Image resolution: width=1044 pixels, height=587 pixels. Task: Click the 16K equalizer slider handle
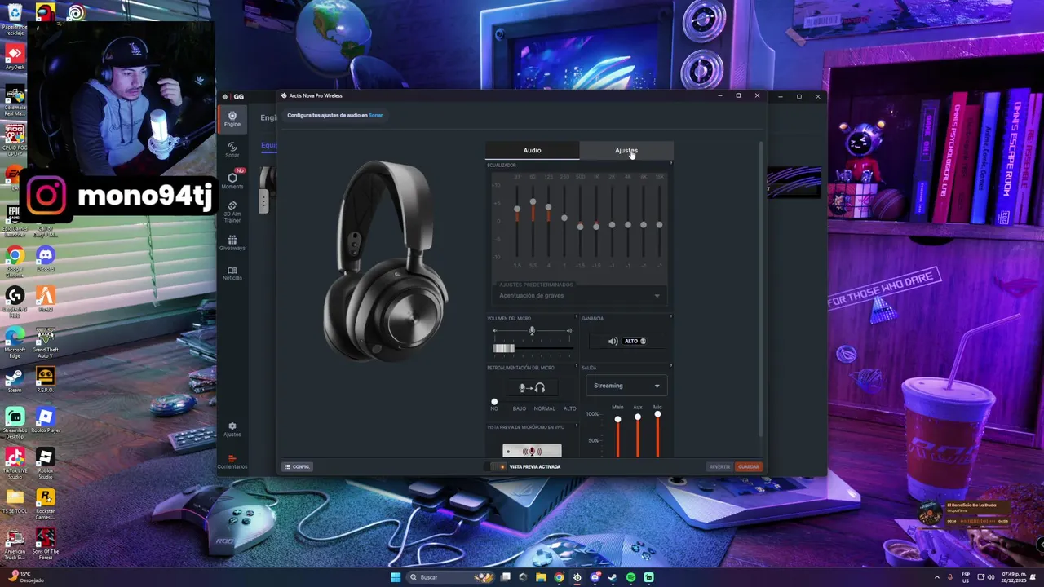point(659,225)
